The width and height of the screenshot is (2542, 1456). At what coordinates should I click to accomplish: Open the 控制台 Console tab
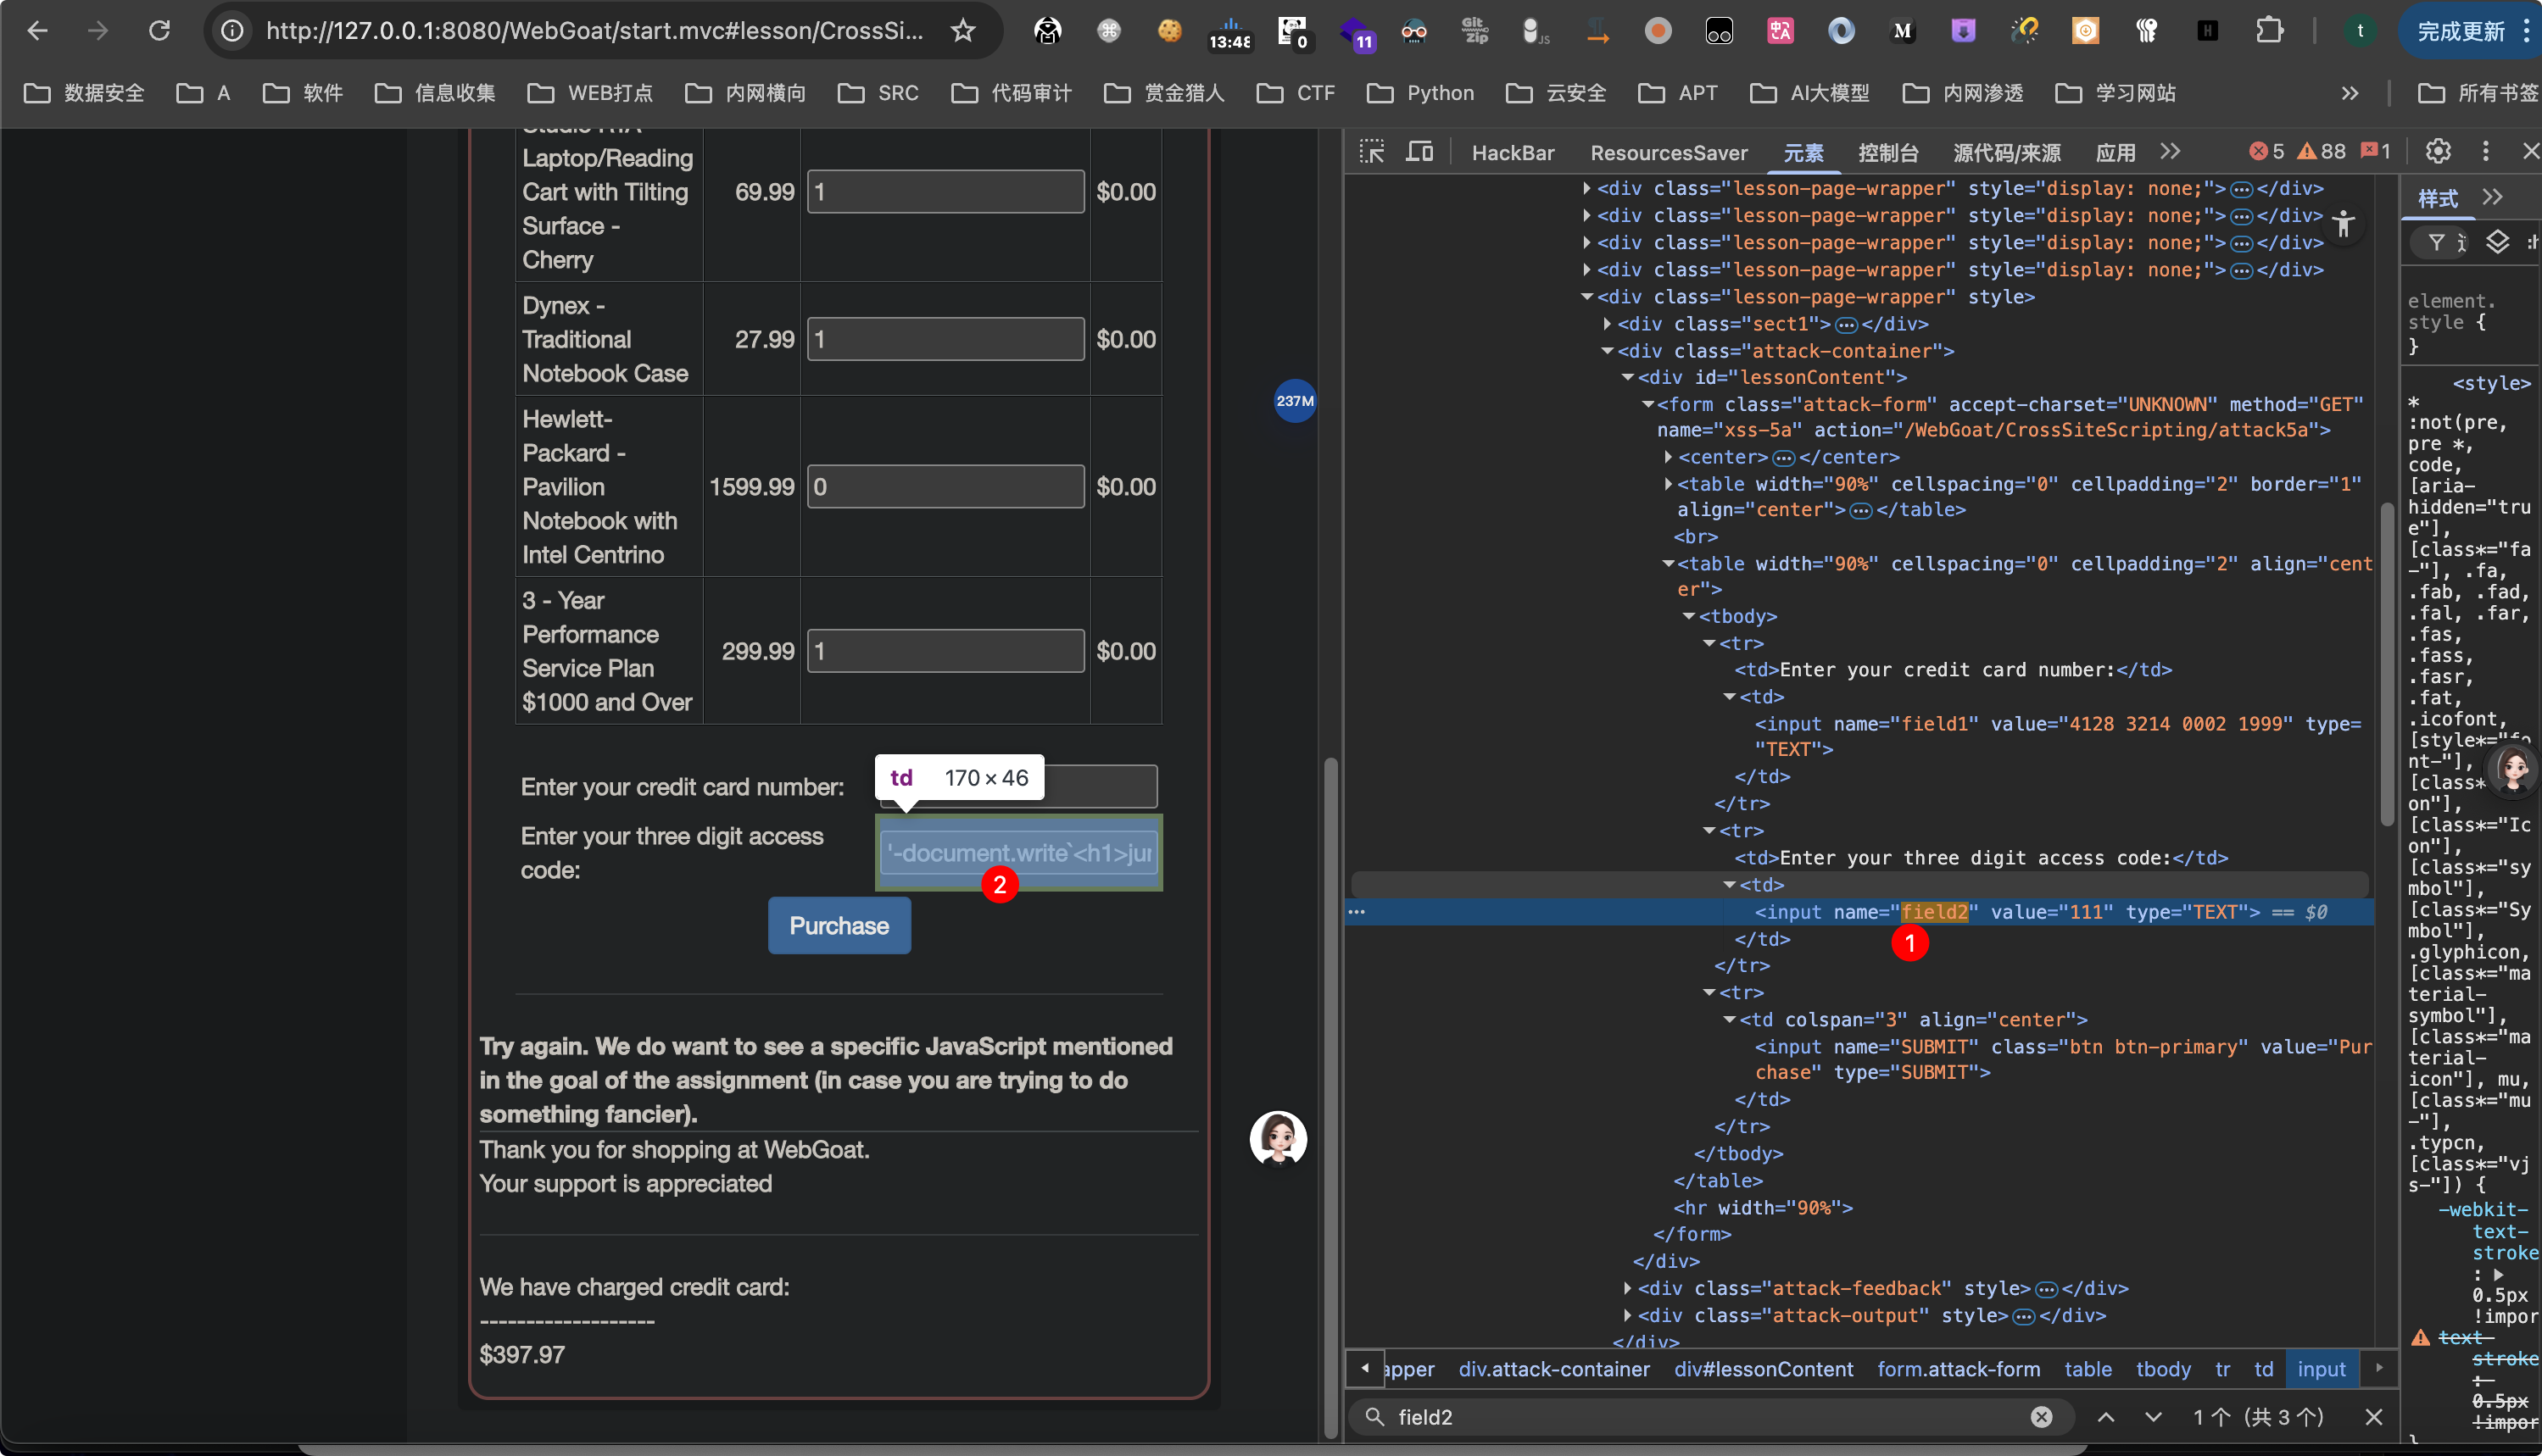click(1887, 153)
